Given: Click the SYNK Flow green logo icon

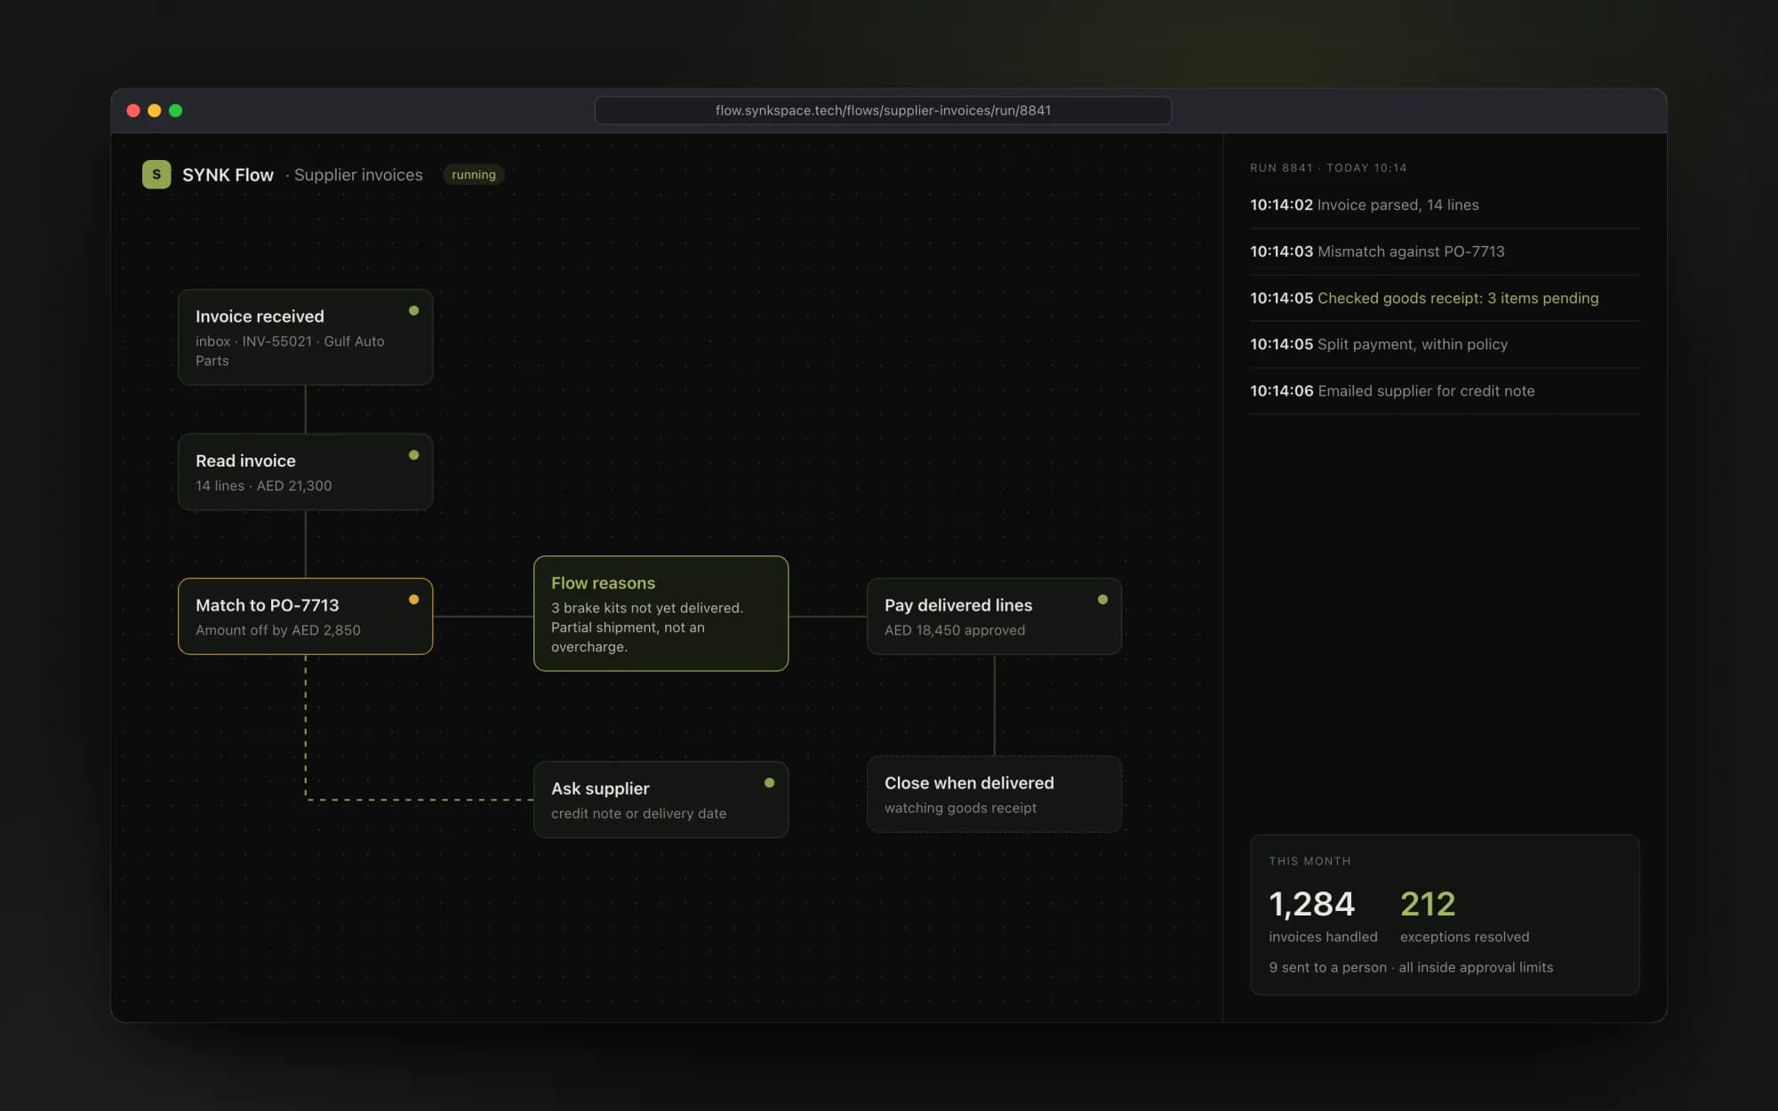Looking at the screenshot, I should click(x=156, y=174).
